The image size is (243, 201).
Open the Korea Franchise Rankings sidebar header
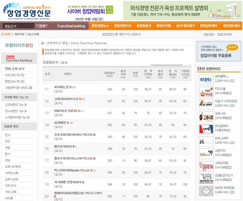click(19, 59)
